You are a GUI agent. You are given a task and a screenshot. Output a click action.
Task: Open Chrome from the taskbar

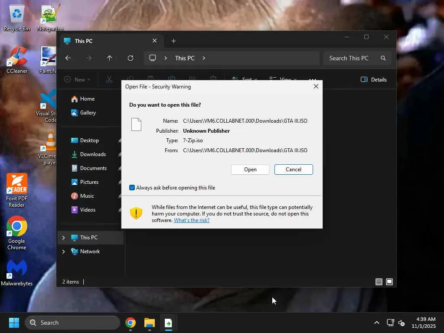tap(131, 323)
